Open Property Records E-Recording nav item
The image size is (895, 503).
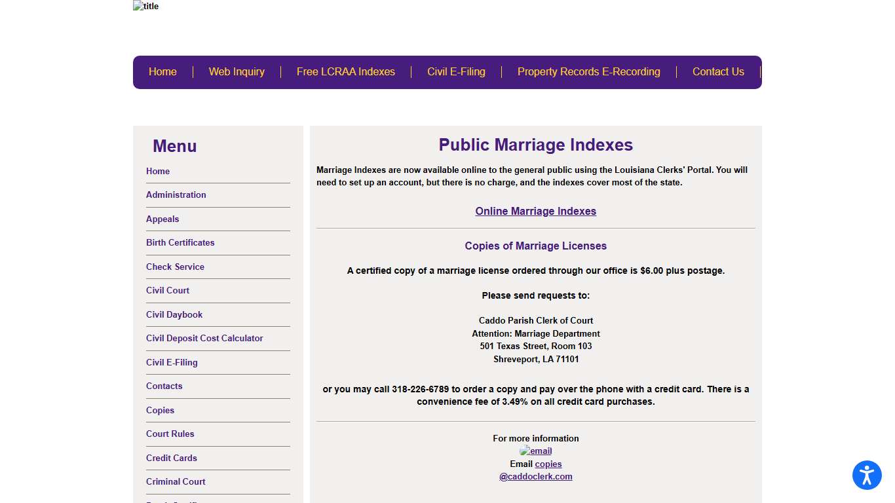coord(588,72)
